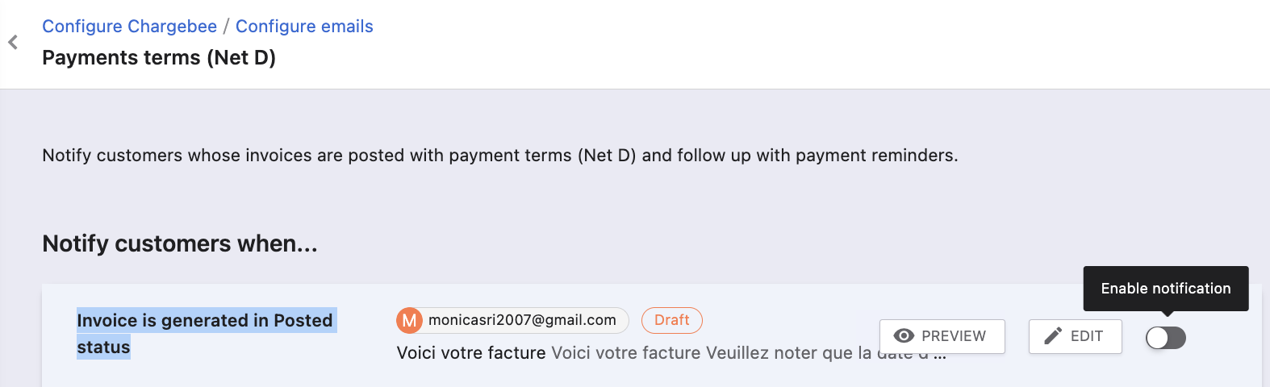Click the orange M avatar icon
Screen dimensions: 1270x387
tap(409, 320)
